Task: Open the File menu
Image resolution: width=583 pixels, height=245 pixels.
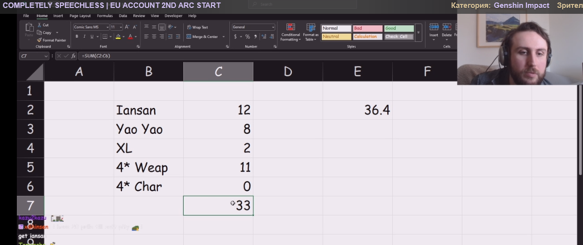Action: tap(26, 16)
